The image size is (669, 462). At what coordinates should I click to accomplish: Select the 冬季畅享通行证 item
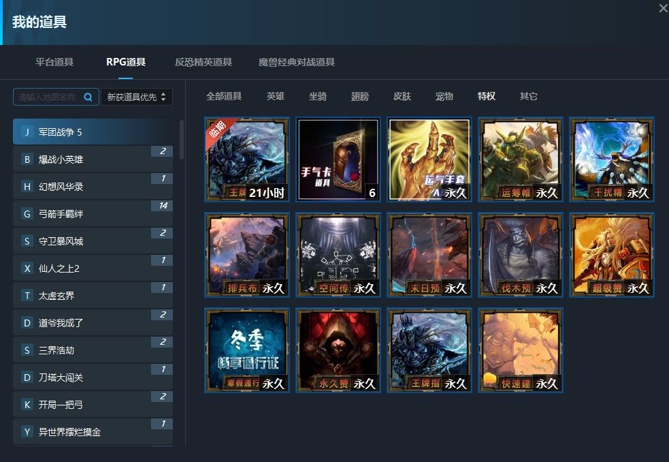coord(247,350)
